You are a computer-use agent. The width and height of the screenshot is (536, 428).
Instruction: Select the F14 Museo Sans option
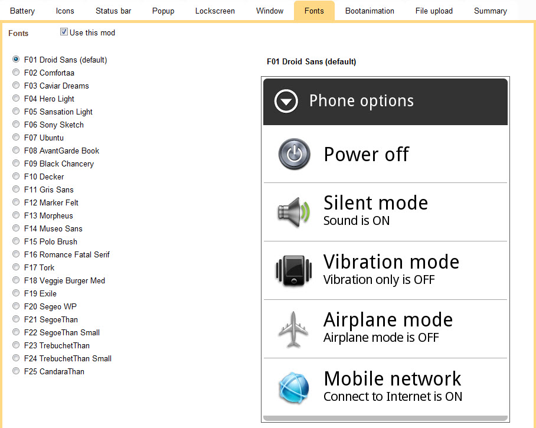pyautogui.click(x=16, y=228)
